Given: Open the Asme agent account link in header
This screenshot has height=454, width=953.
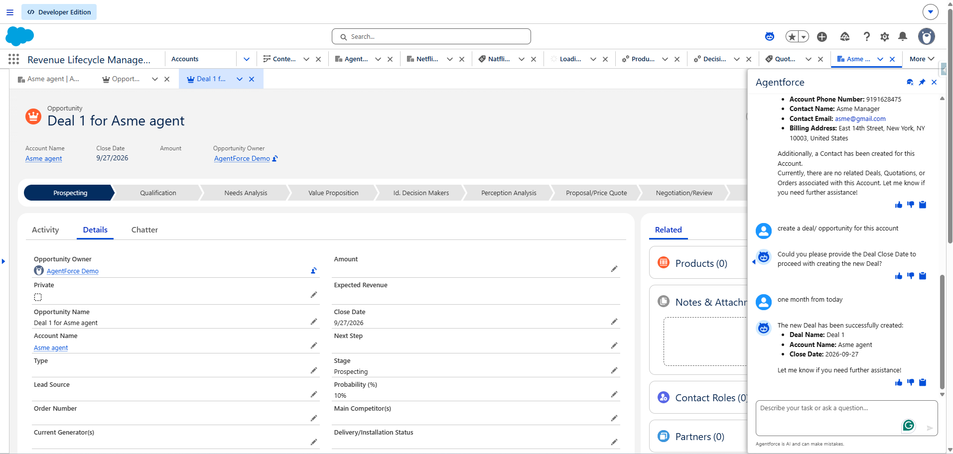Looking at the screenshot, I should pyautogui.click(x=44, y=158).
